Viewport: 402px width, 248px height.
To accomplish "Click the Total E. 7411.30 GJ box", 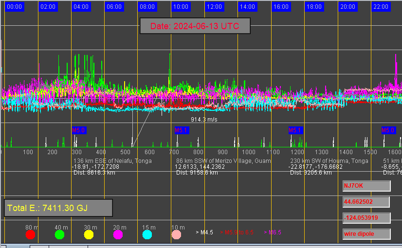I will (x=58, y=208).
